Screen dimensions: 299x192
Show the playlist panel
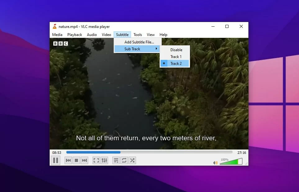116,160
